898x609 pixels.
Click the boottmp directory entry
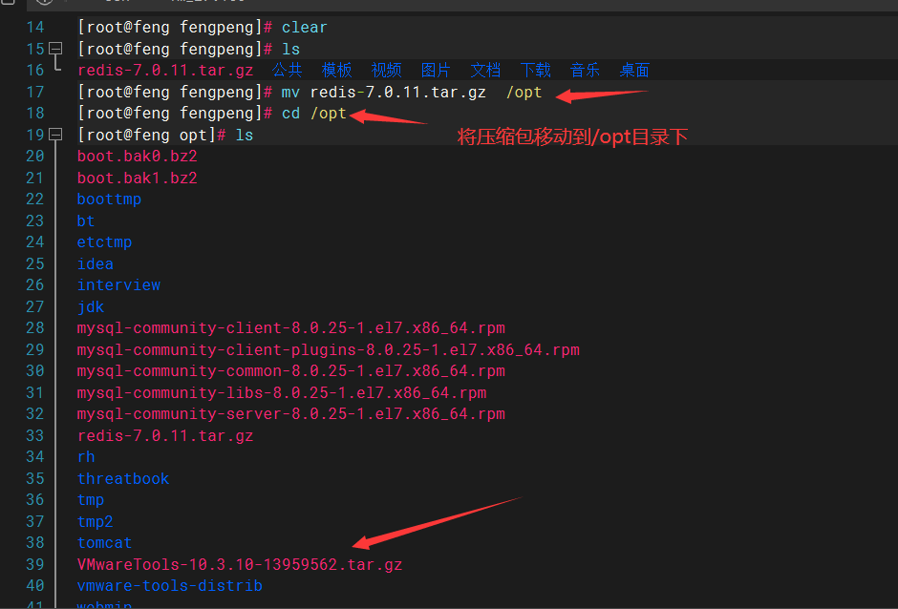[110, 199]
